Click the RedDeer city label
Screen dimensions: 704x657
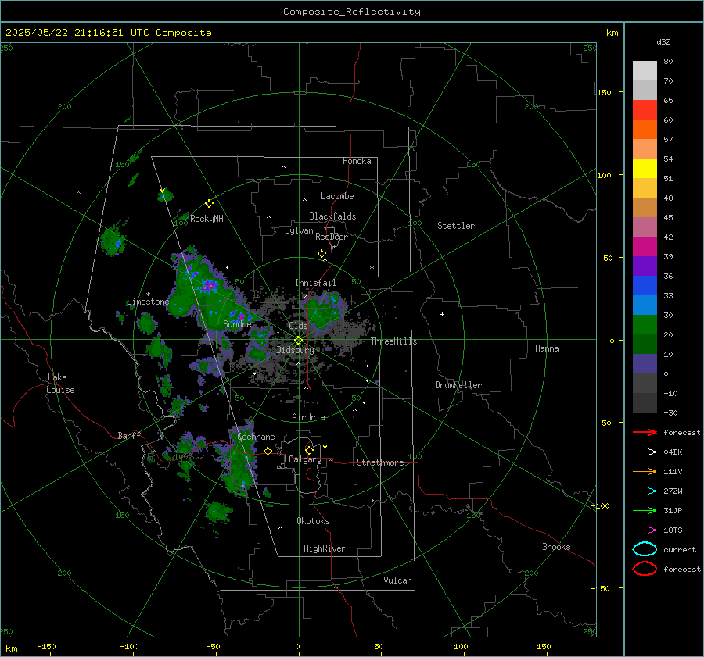(x=332, y=237)
